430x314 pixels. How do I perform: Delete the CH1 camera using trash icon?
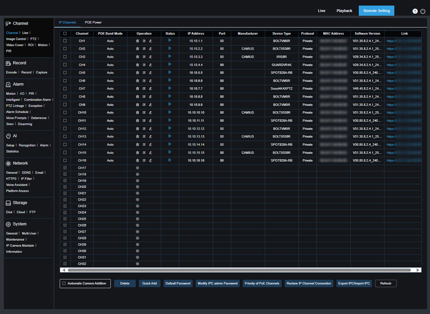(x=137, y=41)
